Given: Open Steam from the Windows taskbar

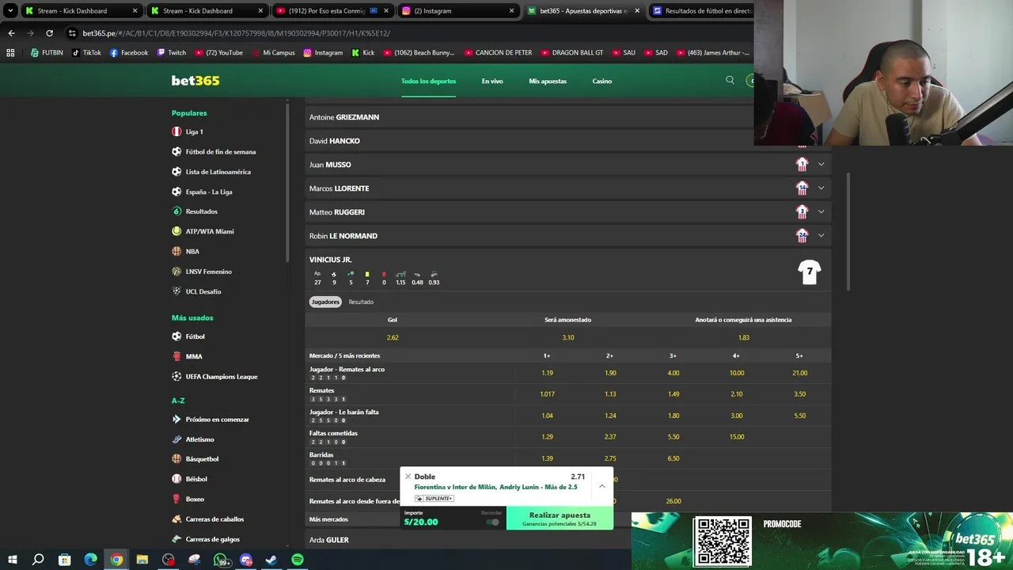Looking at the screenshot, I should click(271, 560).
